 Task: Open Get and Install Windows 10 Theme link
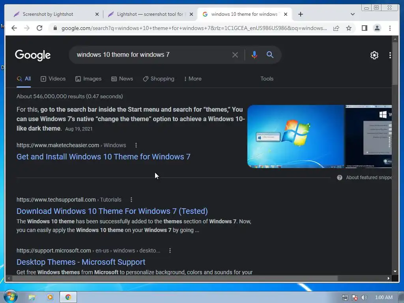pyautogui.click(x=103, y=157)
